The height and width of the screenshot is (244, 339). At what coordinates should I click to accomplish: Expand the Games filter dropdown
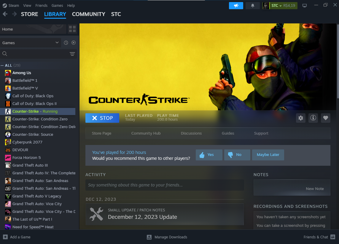coord(30,43)
